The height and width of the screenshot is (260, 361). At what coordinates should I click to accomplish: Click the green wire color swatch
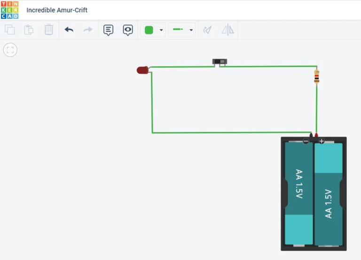click(149, 30)
